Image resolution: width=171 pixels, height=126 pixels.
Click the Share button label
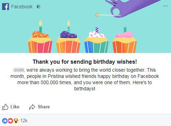pos(44,107)
